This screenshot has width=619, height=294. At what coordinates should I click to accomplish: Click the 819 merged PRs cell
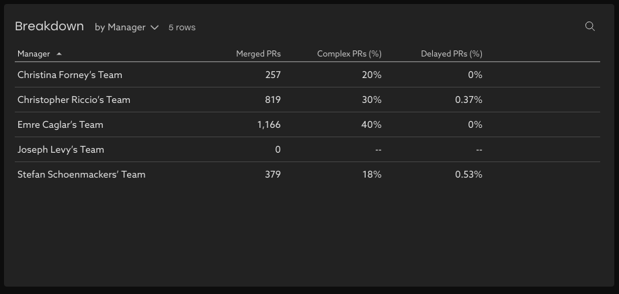[x=273, y=100]
